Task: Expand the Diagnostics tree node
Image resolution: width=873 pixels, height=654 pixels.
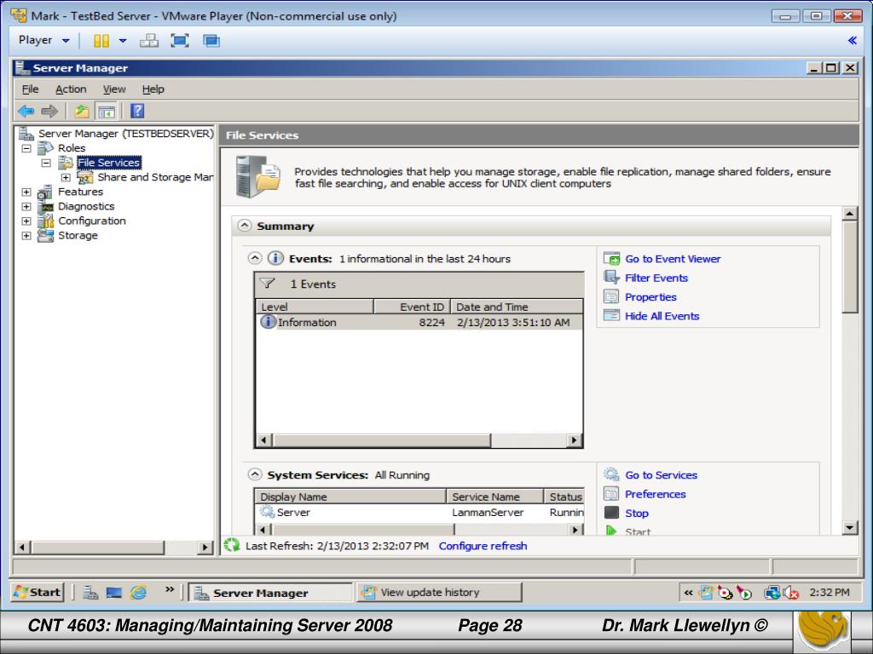Action: (26, 206)
